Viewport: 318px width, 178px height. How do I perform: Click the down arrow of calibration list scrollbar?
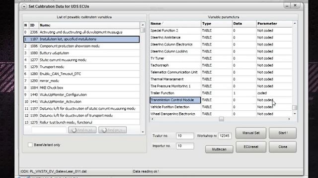143,132
